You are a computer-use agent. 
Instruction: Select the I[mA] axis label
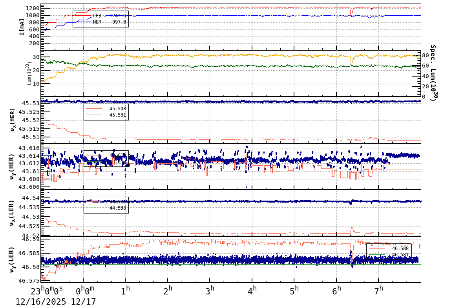click(22, 27)
